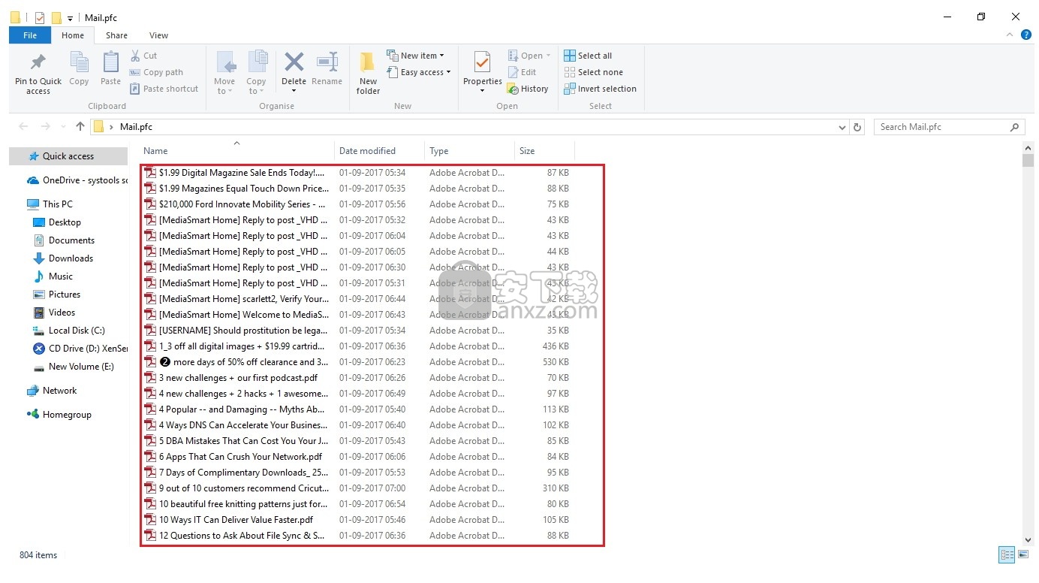Select Network in the navigation pane
The height and width of the screenshot is (583, 1039).
tap(52, 391)
